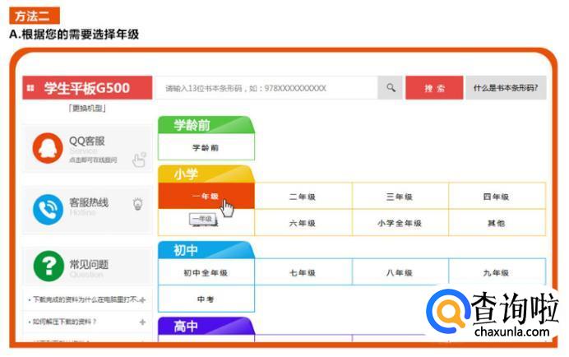Click the grid icon beside 学生平板G500

[31, 88]
